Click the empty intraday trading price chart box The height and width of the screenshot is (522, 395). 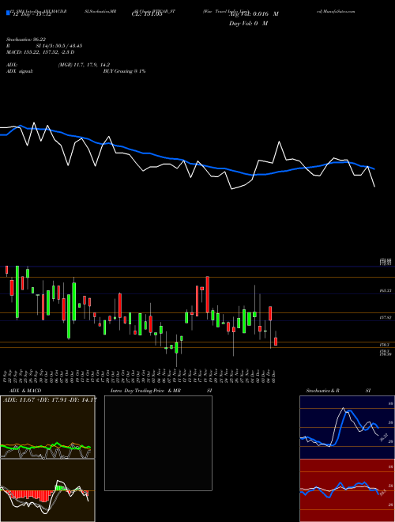158,443
